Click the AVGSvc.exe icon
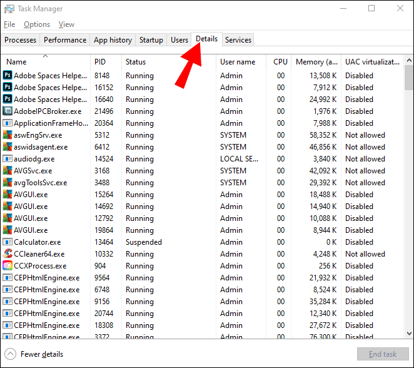 pos(8,170)
